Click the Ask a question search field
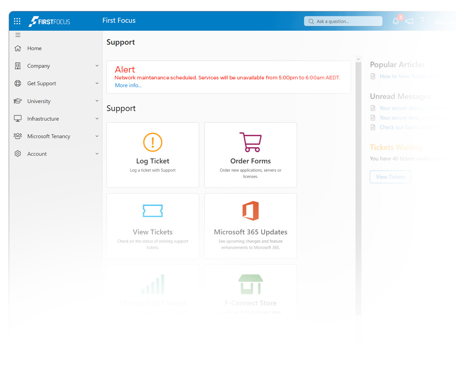Viewport: 456px width, 365px height. coord(347,21)
